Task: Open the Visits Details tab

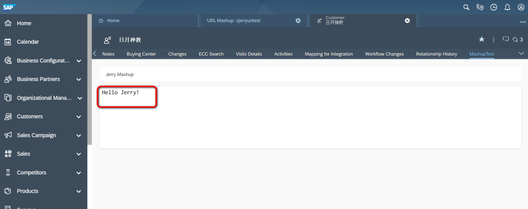Action: click(x=249, y=54)
